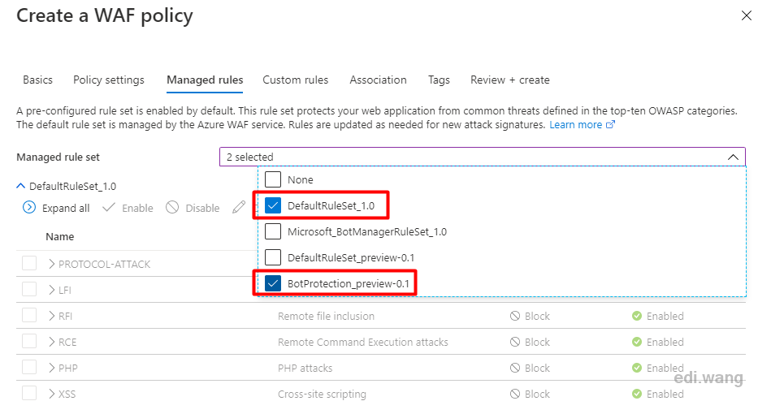This screenshot has height=401, width=758.
Task: Click the green Enabled icon in RFI row
Action: [x=637, y=316]
